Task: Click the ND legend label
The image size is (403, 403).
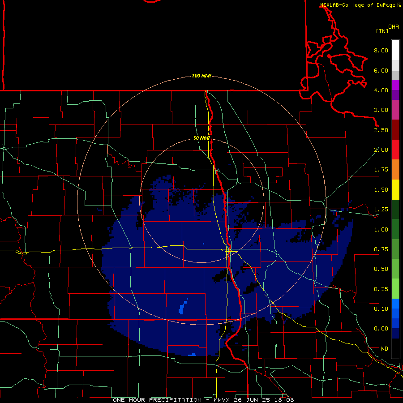Action: (385, 349)
